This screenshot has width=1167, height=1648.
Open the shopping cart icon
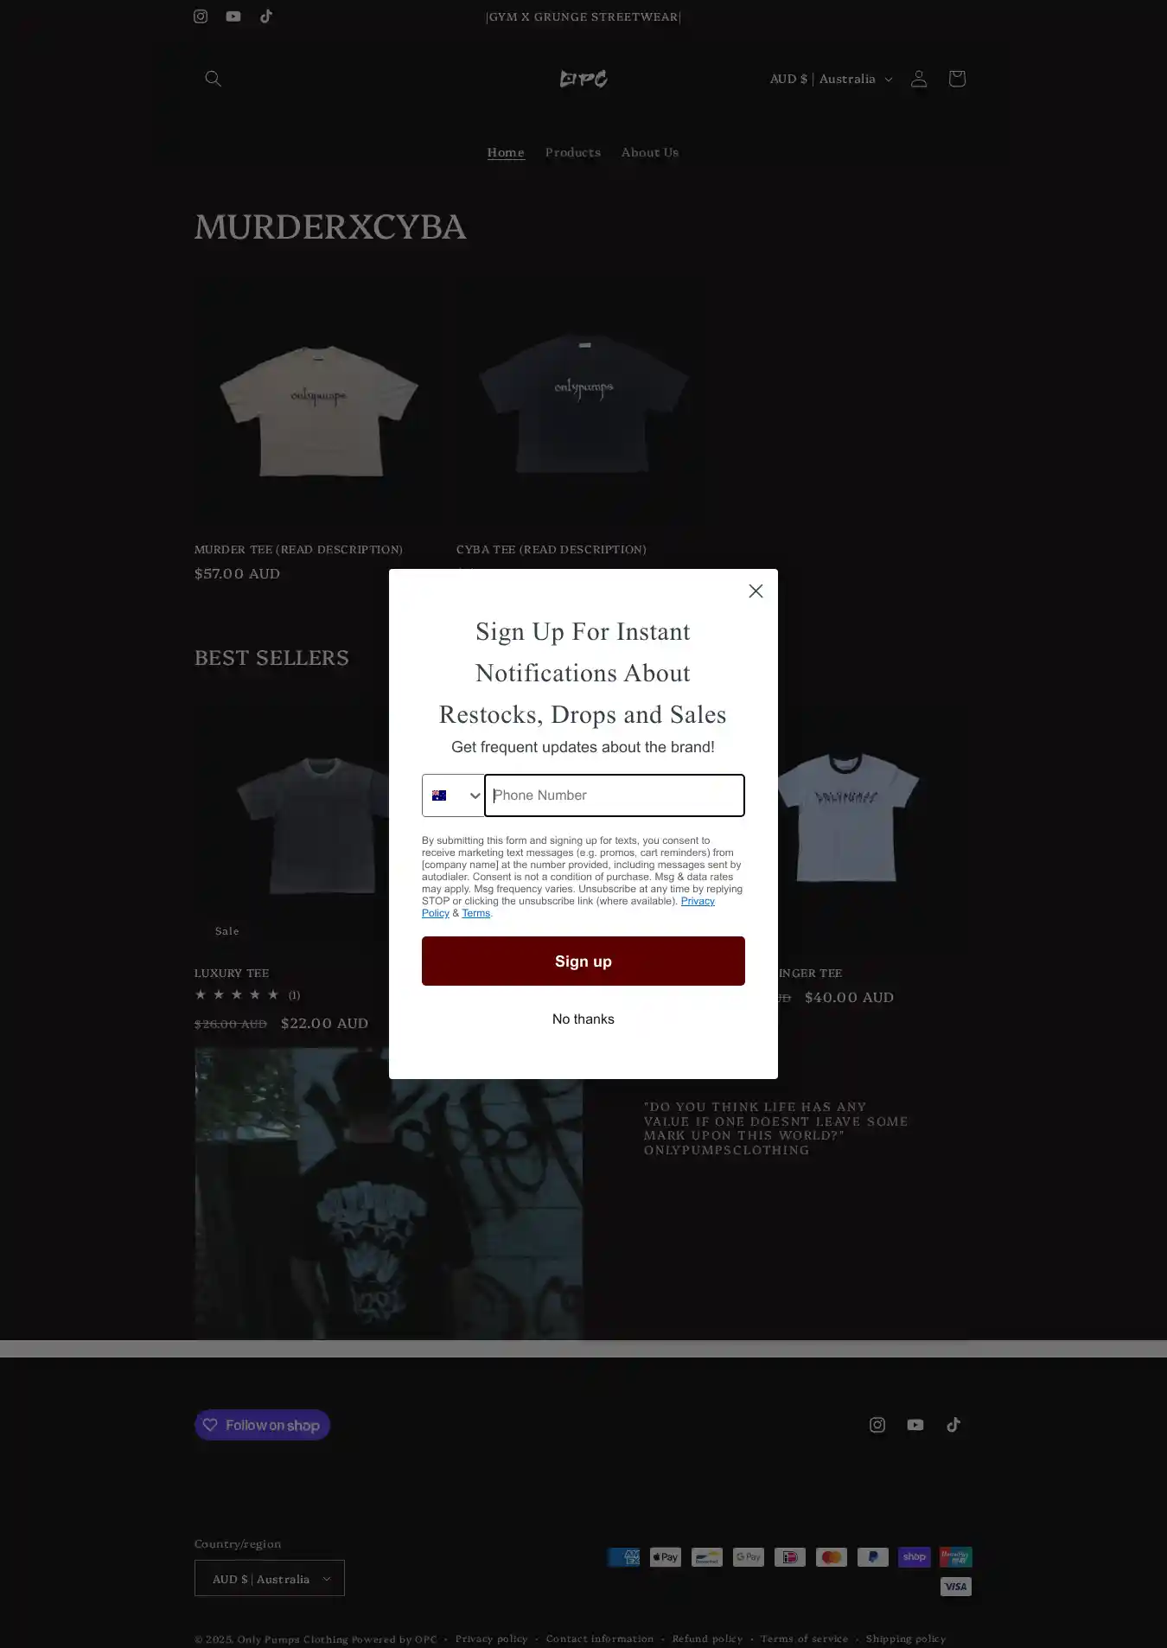tap(957, 79)
